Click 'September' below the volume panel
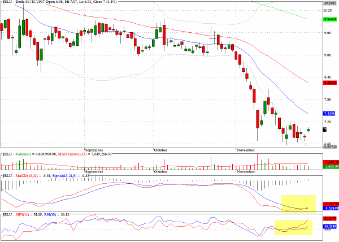 [x=94, y=172]
